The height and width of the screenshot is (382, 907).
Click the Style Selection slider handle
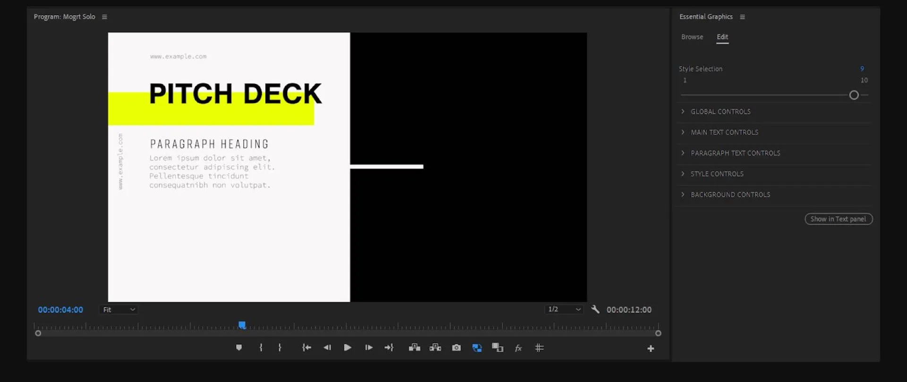(x=854, y=95)
